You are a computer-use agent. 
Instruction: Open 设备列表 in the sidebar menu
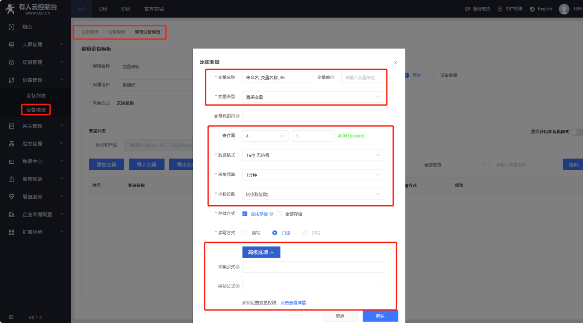pos(36,96)
